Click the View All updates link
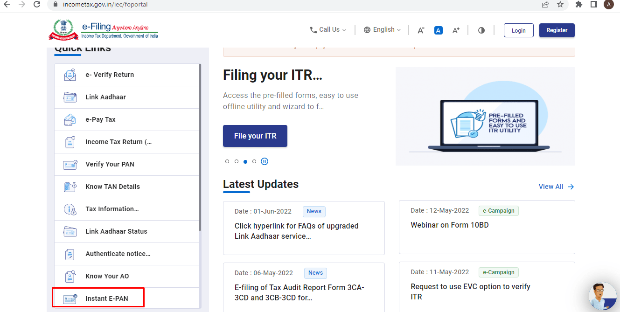 tap(556, 187)
